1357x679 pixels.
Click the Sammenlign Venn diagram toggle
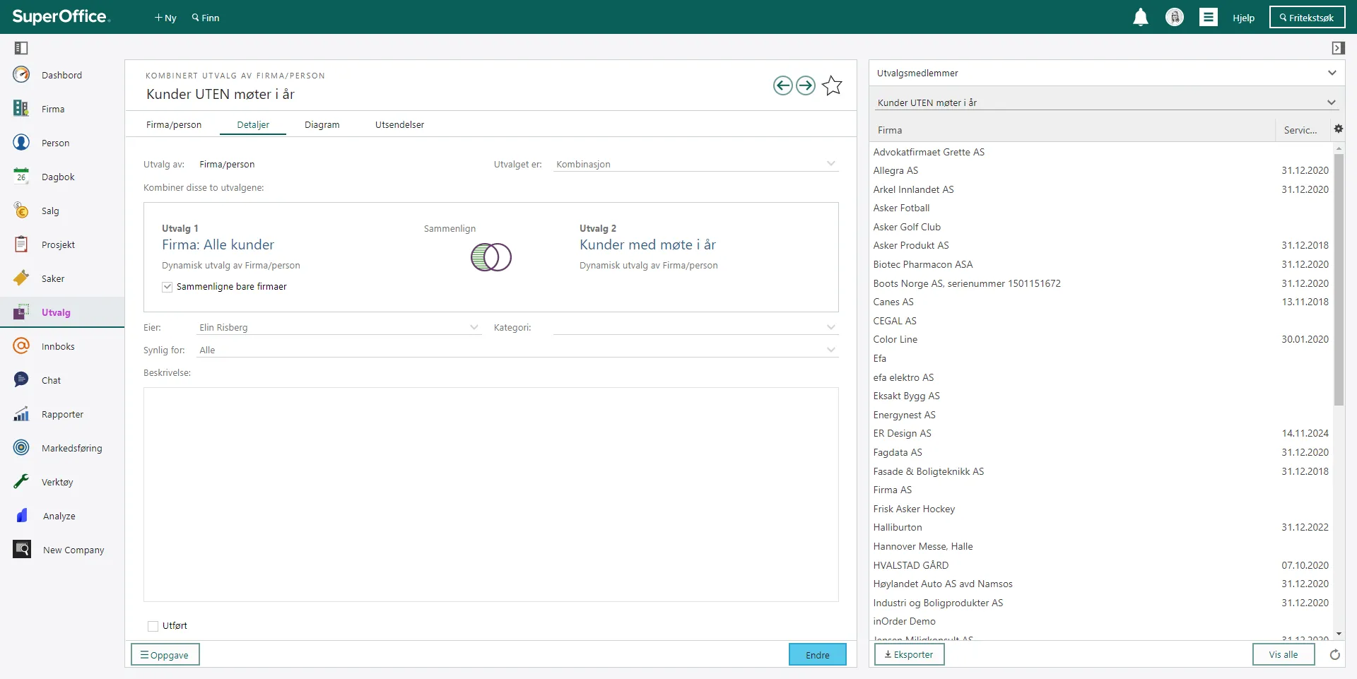pos(491,257)
